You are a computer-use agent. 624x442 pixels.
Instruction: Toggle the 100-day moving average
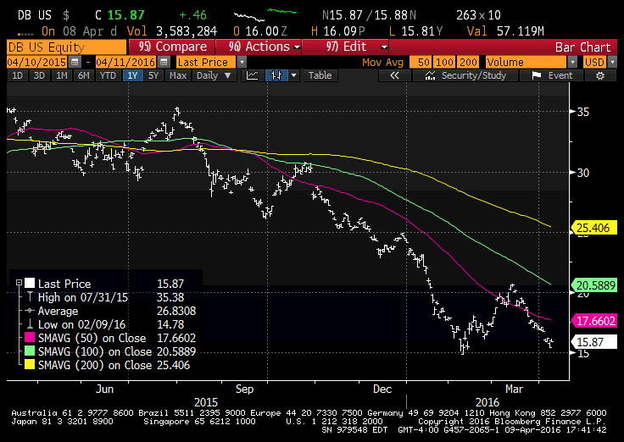(x=444, y=63)
